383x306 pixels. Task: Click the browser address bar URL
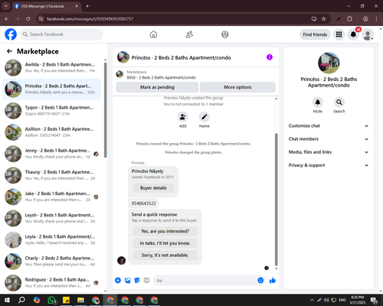click(x=90, y=19)
